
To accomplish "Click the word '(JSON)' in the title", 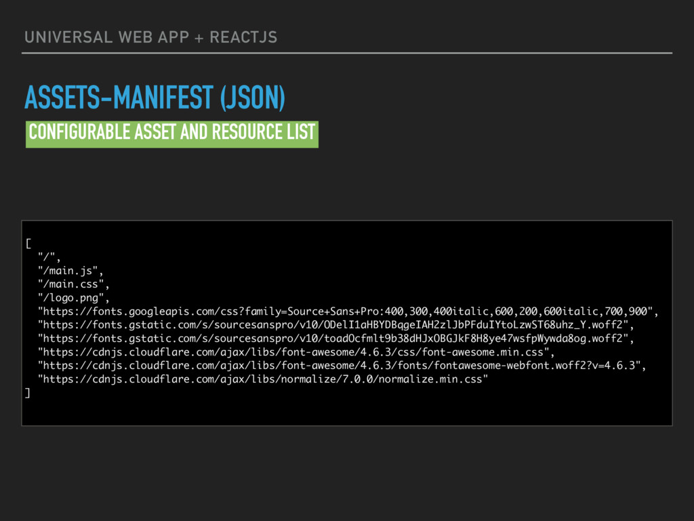I will [253, 98].
